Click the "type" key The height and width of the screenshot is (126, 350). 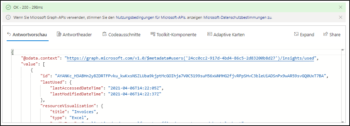point(57,118)
